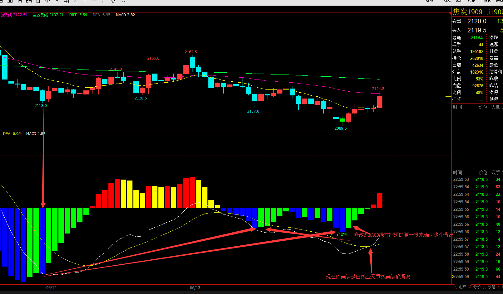Screen dimensions: 503x294
Task: Click the tick row with 现手 66
Action: click(x=477, y=269)
